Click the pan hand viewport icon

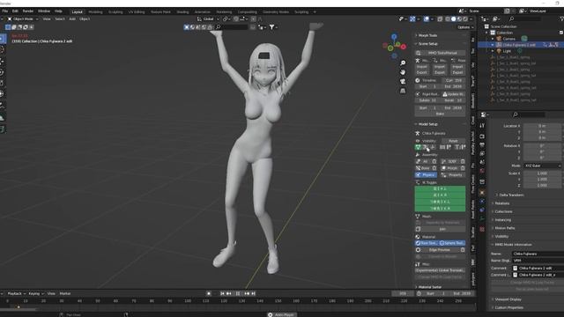click(403, 72)
